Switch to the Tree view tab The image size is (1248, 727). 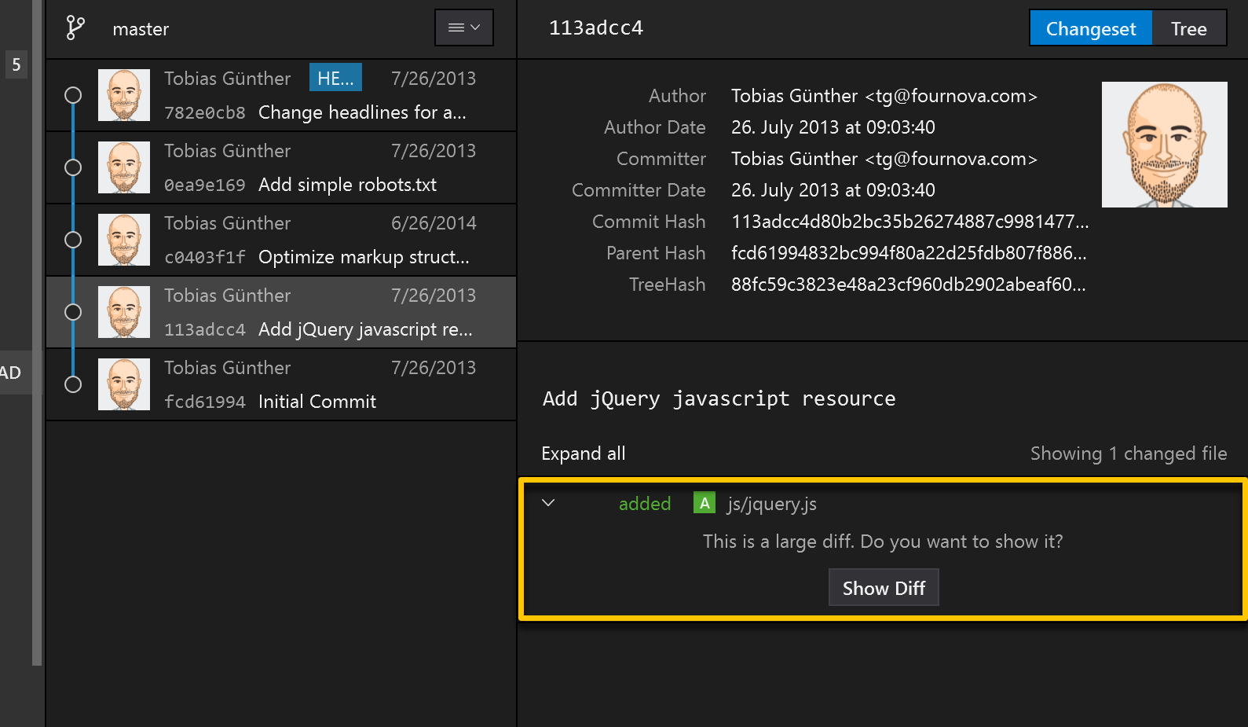coord(1188,29)
